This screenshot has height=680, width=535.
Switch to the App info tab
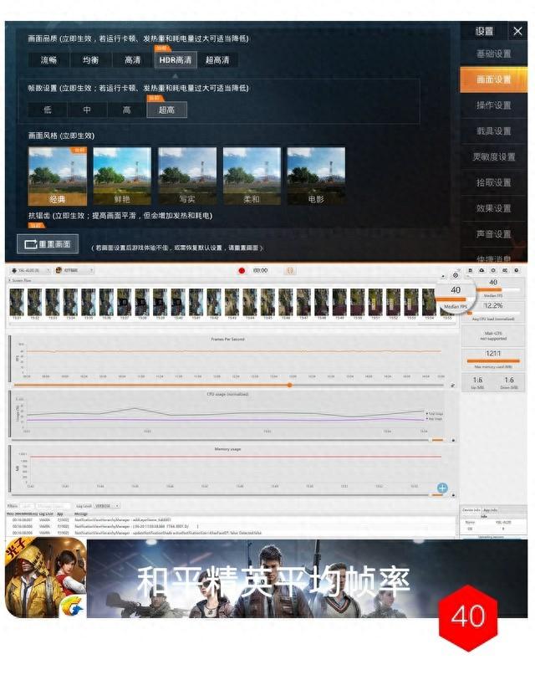pyautogui.click(x=491, y=510)
